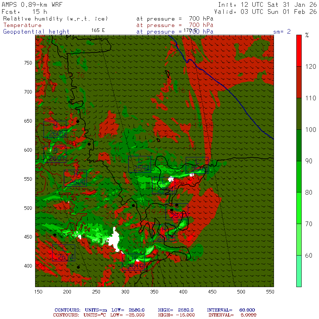Screen dimensions: 319x319
Task: Click the H 2605 height maximum box
Action: click(x=55, y=129)
